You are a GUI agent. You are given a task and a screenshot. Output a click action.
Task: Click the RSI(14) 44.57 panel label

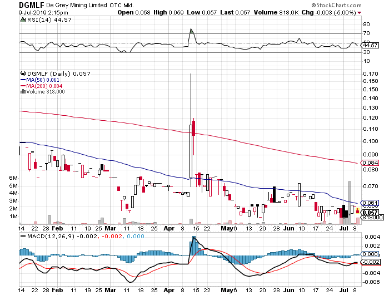[x=49, y=19]
